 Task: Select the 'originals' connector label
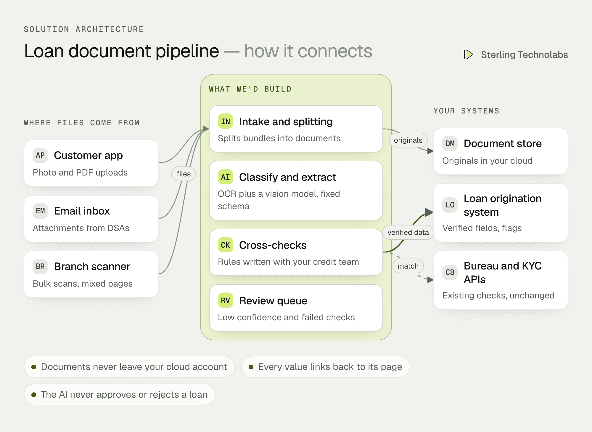tap(408, 140)
